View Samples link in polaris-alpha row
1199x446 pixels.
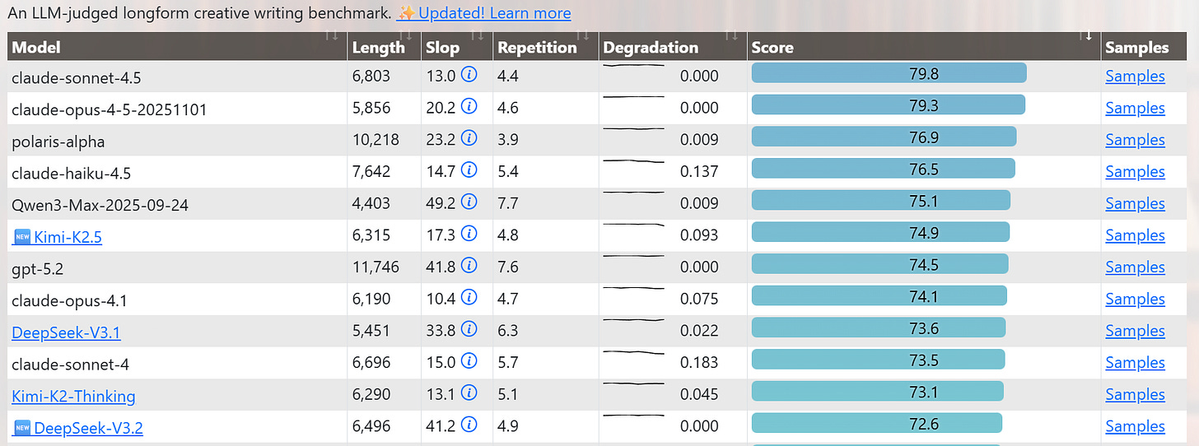pyautogui.click(x=1135, y=140)
